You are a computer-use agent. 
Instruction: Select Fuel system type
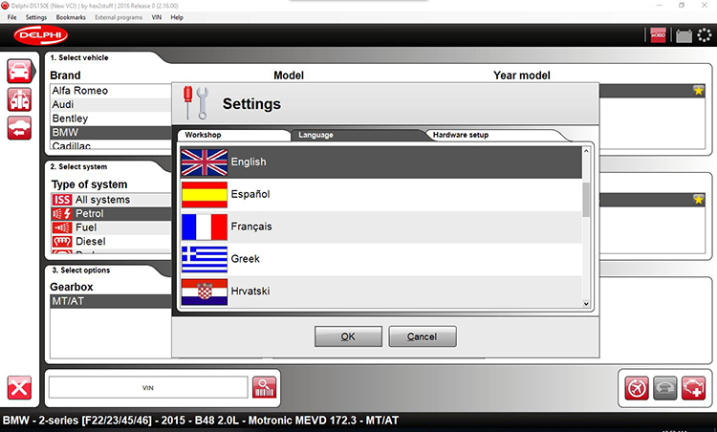[111, 227]
